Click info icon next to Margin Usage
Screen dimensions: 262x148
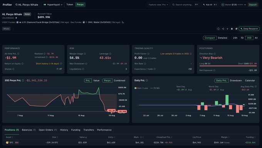[x=85, y=54]
